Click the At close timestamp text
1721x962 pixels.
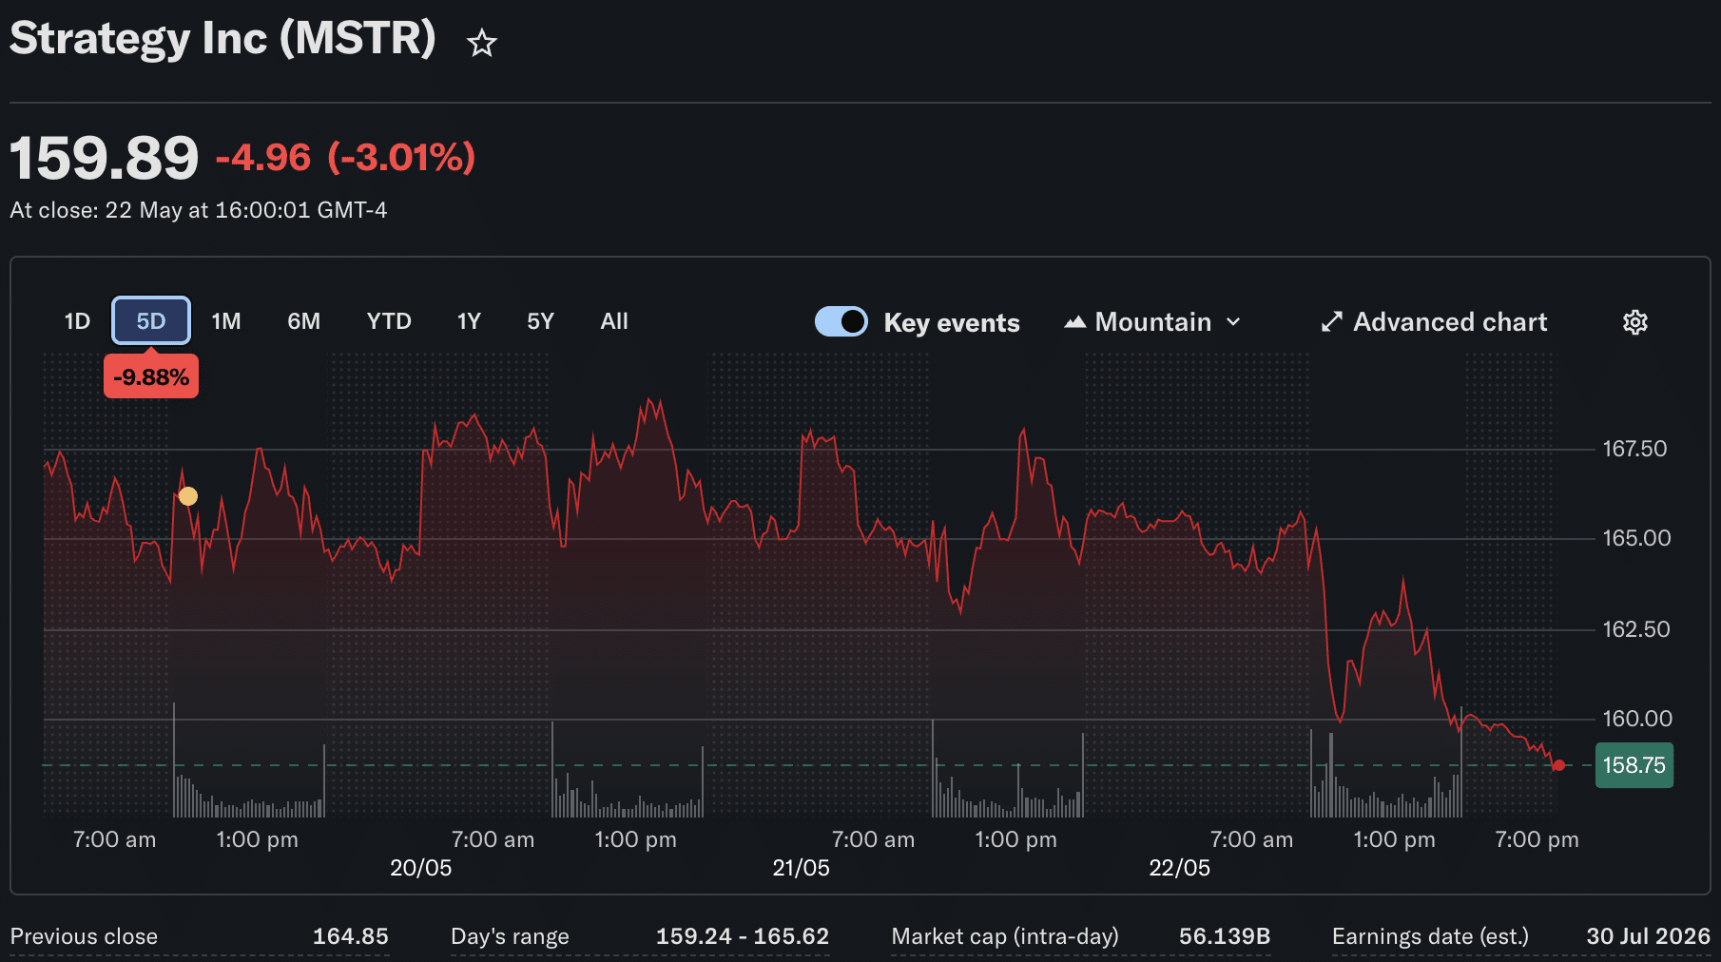click(x=199, y=210)
